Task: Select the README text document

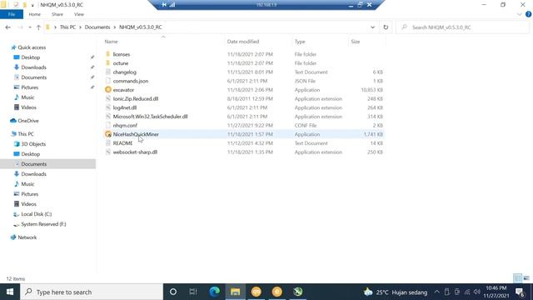Action: click(122, 143)
